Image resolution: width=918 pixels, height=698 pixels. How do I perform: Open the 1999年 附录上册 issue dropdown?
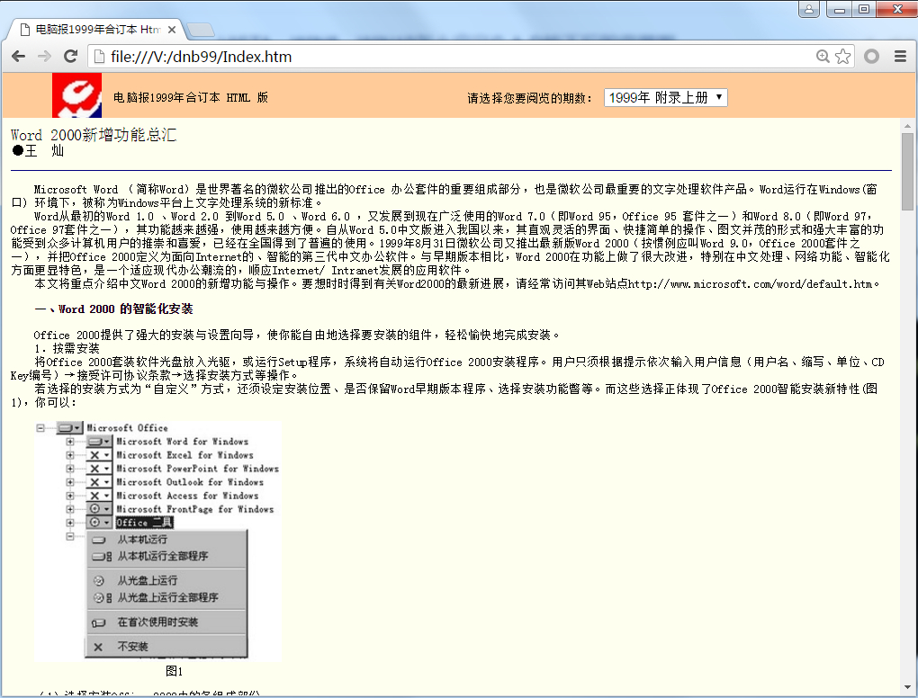pyautogui.click(x=666, y=98)
